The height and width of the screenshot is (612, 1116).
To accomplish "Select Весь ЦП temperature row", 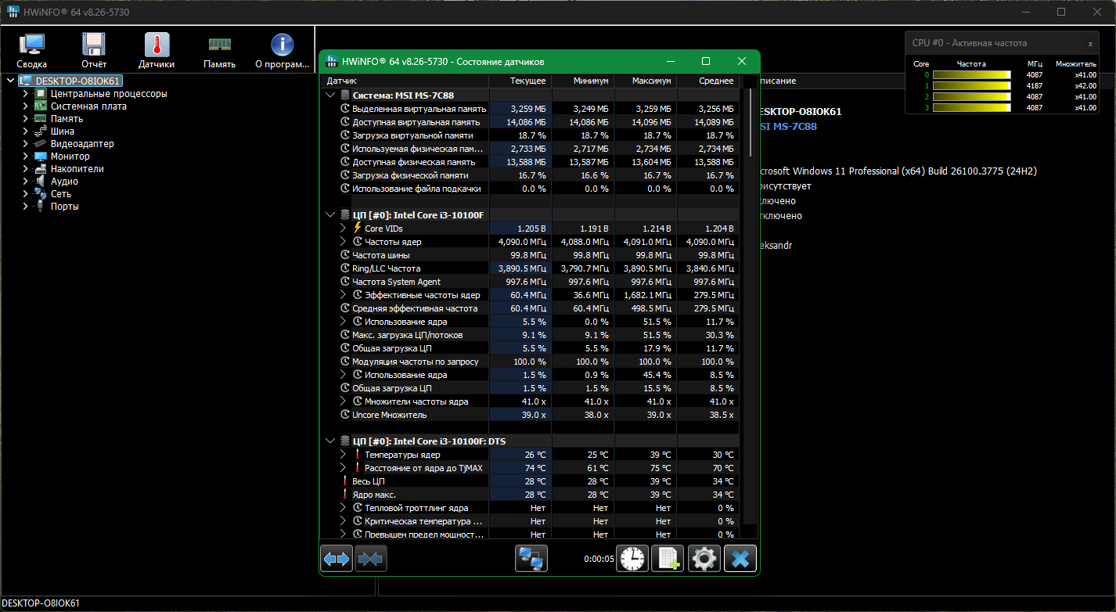I will click(531, 481).
